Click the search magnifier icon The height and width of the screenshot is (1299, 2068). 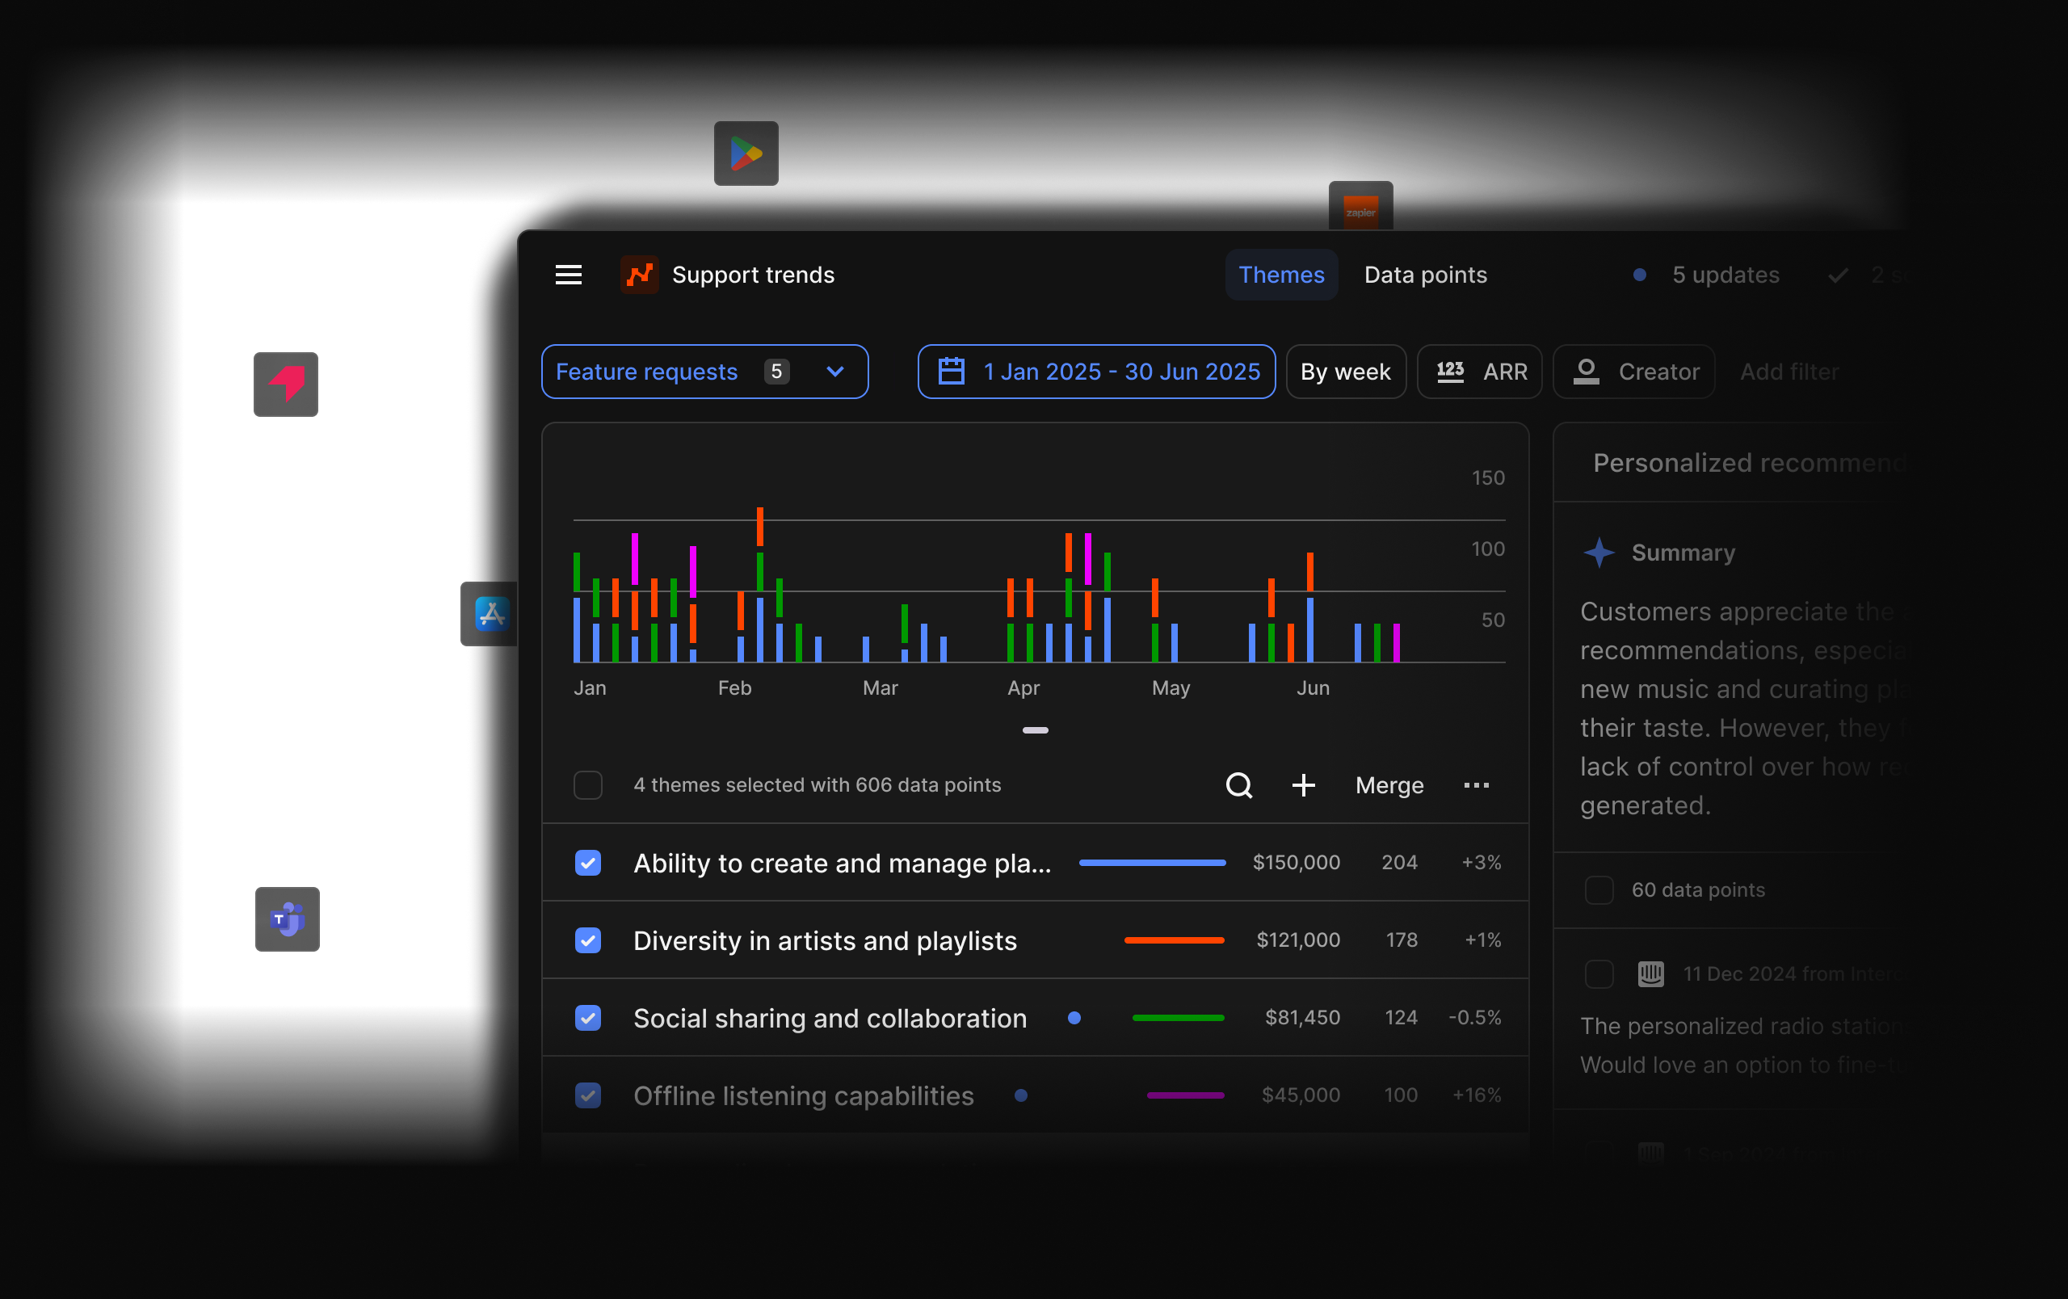tap(1238, 784)
